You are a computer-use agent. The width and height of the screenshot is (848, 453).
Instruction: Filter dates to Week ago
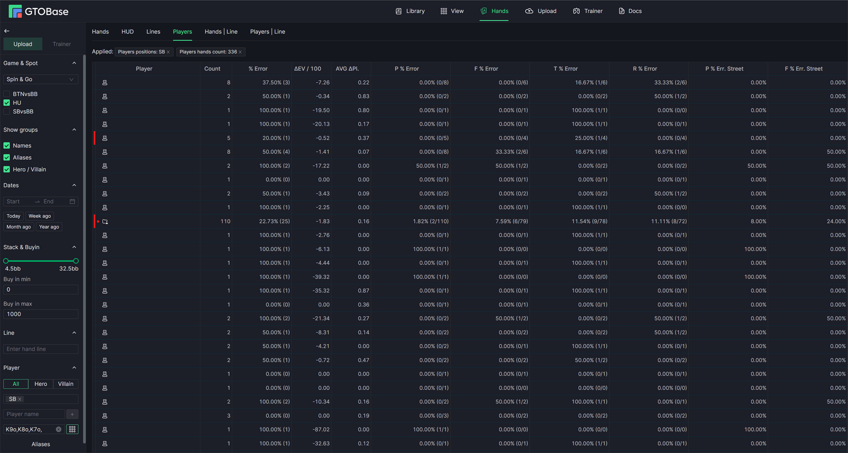coord(39,216)
